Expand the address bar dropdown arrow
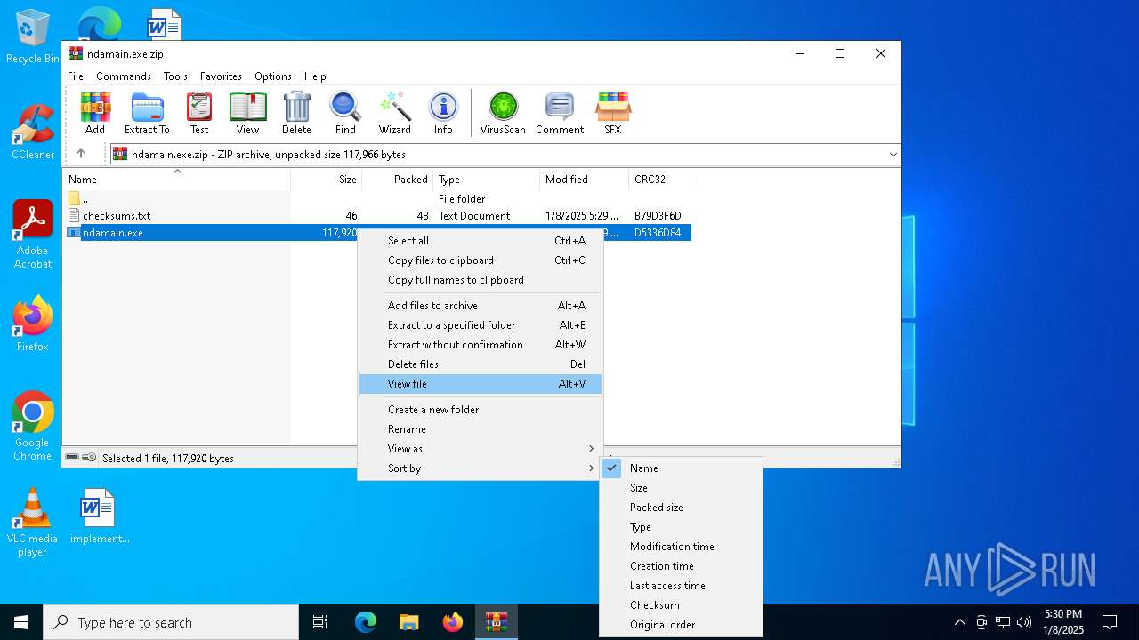1139x640 pixels. (x=893, y=155)
